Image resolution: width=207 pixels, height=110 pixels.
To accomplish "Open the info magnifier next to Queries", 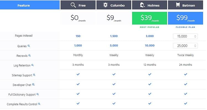I will coord(29,46).
